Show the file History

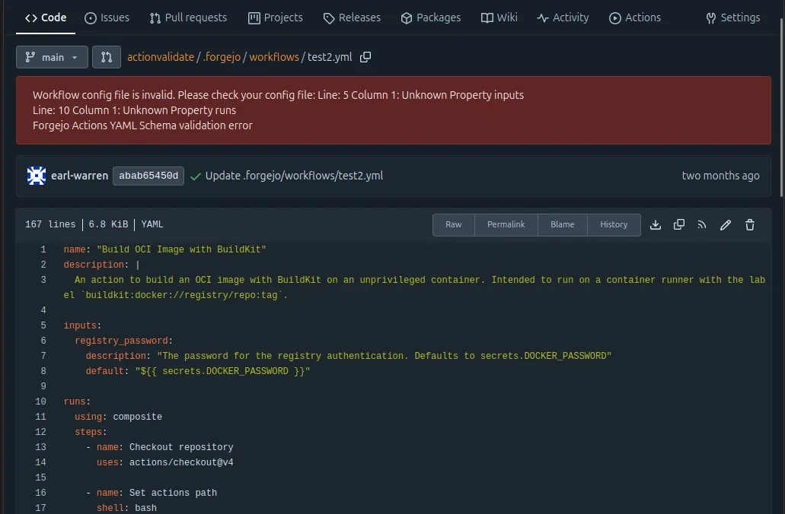[614, 224]
